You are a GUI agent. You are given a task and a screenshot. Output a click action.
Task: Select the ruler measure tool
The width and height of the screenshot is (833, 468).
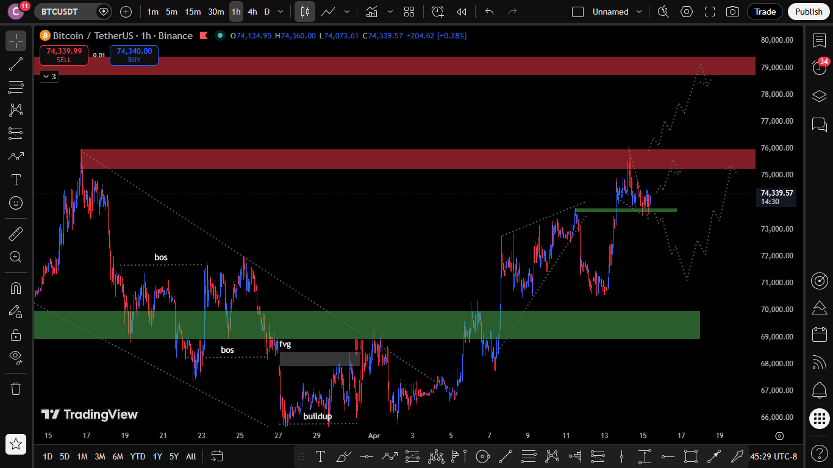[16, 234]
